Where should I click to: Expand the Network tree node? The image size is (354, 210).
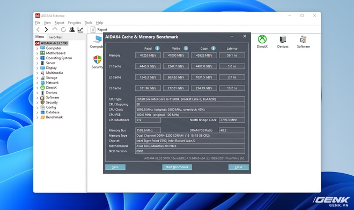coord(37,83)
